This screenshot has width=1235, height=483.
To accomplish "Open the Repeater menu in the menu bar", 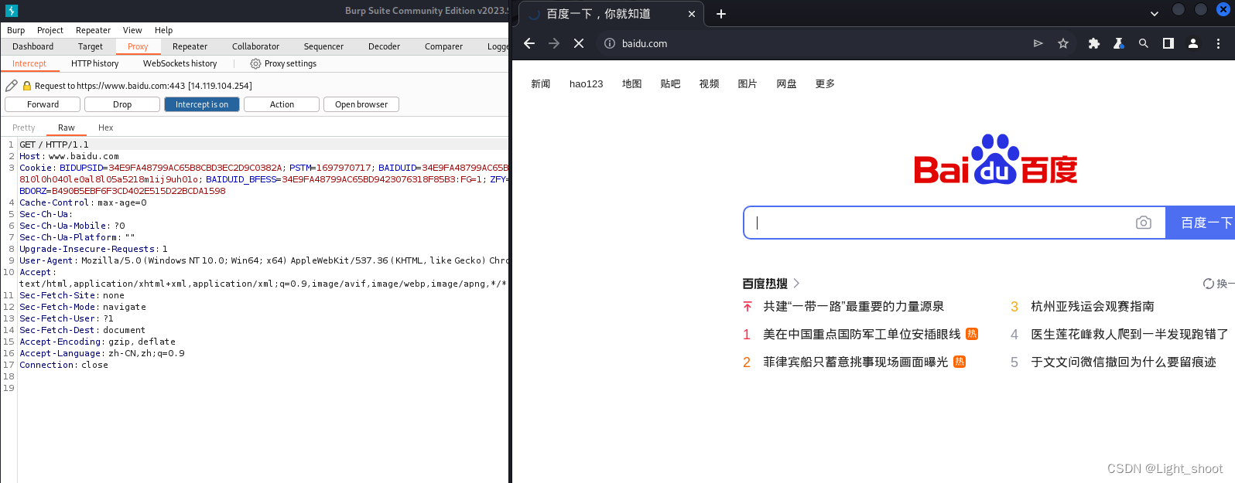I will pyautogui.click(x=93, y=30).
